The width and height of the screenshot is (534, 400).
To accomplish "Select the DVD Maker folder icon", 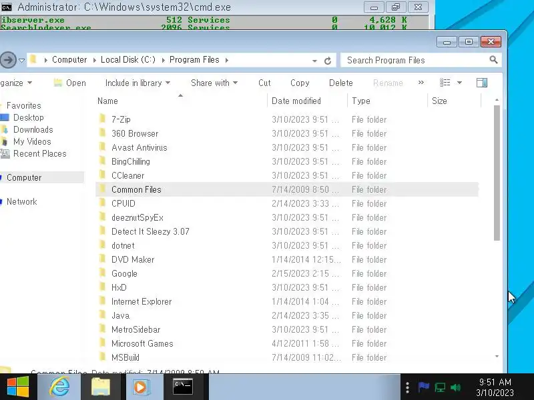I will pyautogui.click(x=102, y=259).
